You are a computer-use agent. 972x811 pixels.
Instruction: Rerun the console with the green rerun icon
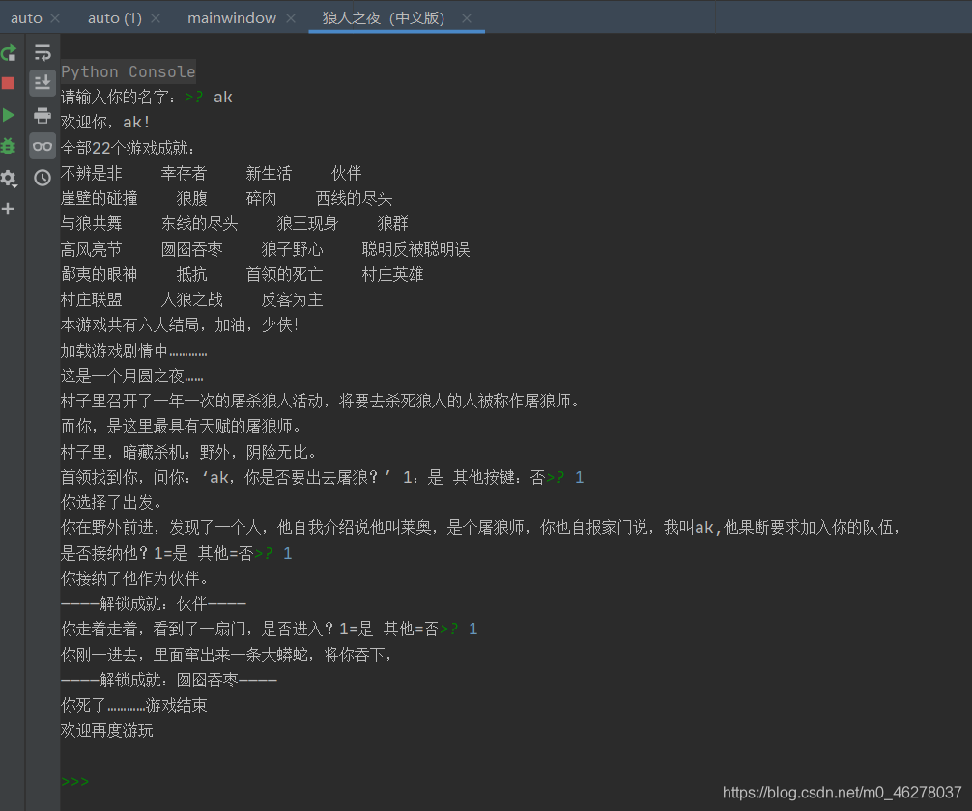tap(9, 52)
